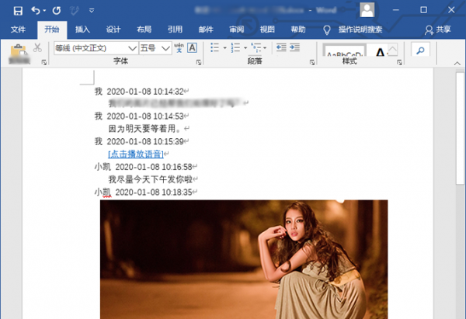Open the bullets library dropdown arrow
This screenshot has width=466, height=319.
pos(224,48)
